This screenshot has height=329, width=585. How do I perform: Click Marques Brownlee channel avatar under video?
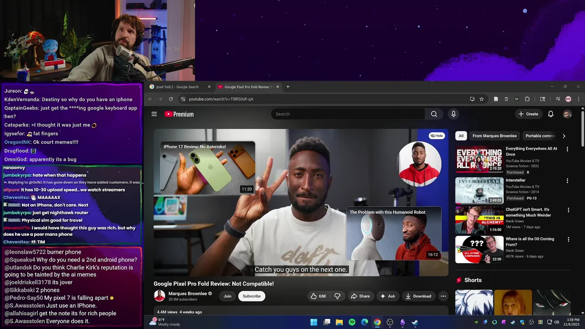tap(160, 296)
